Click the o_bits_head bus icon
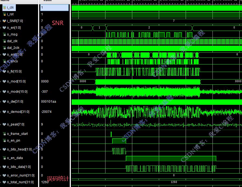242x187 pixels. [5, 149]
